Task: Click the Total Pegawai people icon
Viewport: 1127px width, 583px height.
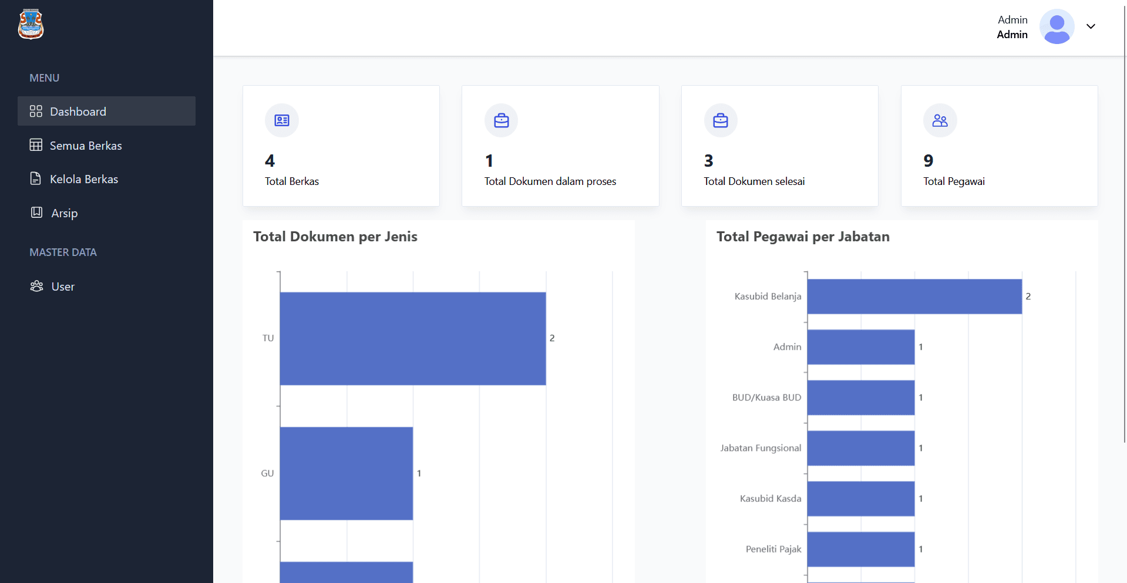Action: point(940,120)
